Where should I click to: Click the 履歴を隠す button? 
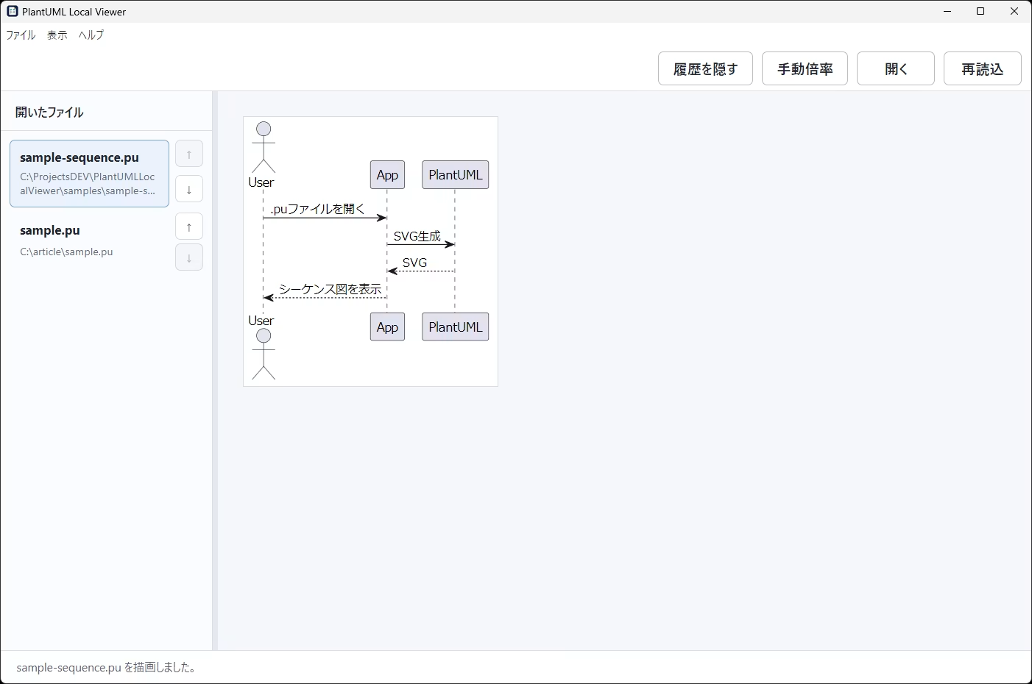705,68
